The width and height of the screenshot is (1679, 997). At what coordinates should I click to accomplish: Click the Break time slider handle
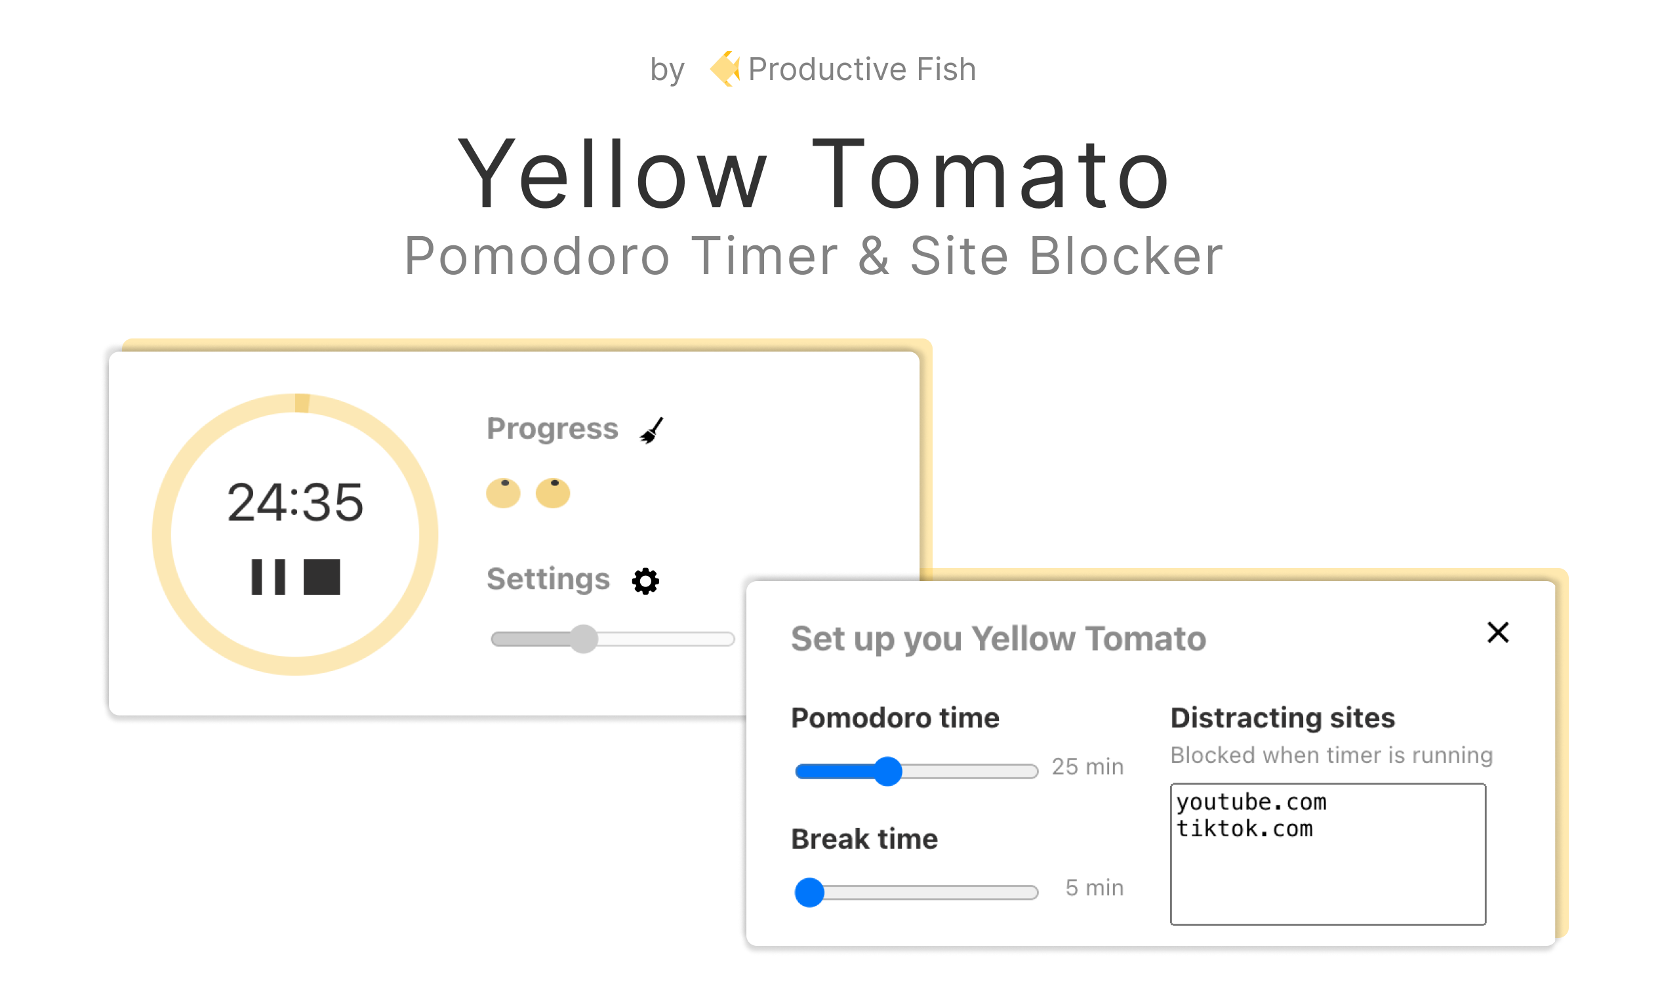click(x=809, y=892)
